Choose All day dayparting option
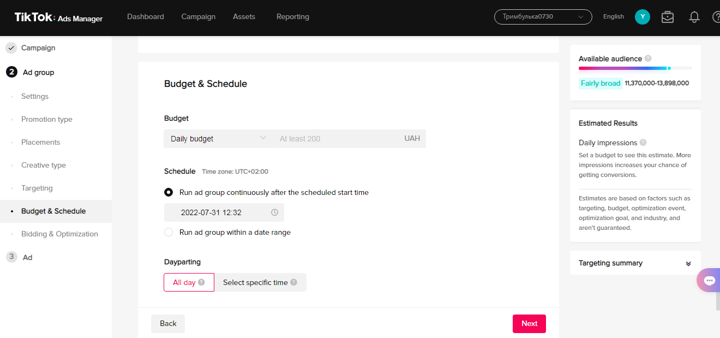Viewport: 720px width, 338px height. (189, 282)
